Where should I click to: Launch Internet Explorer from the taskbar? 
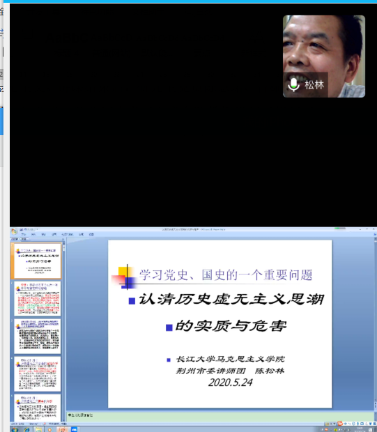click(26, 429)
